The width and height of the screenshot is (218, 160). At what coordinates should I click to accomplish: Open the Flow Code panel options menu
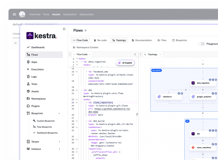click(135, 54)
